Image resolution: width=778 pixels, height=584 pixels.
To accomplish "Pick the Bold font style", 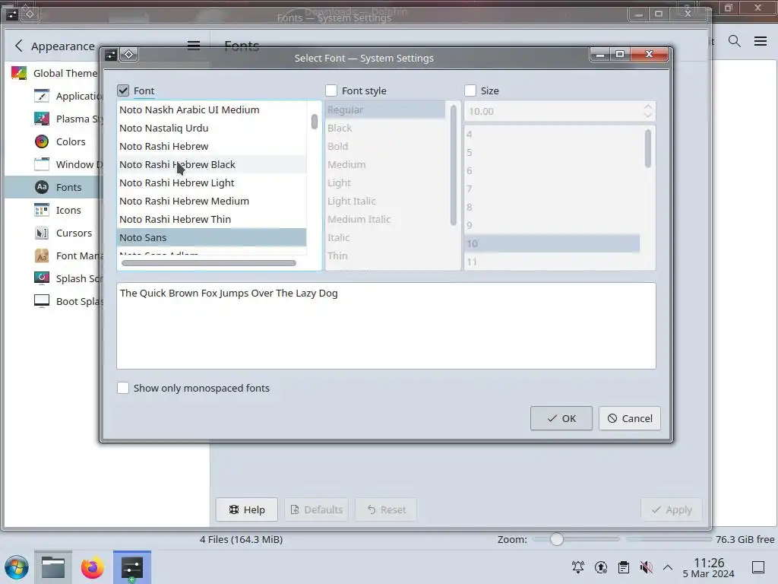I will point(385,147).
